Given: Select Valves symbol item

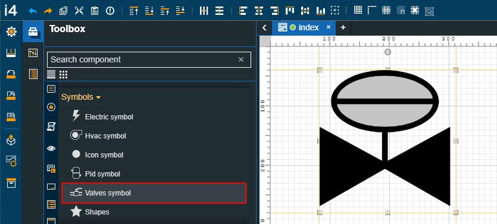Looking at the screenshot, I should click(154, 193).
